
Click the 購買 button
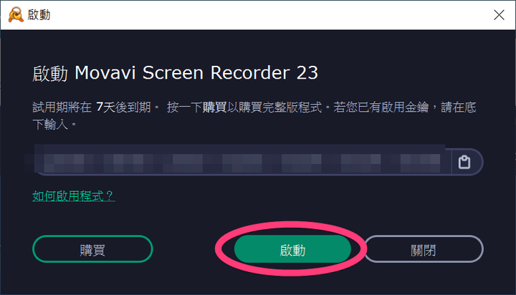[x=92, y=249]
